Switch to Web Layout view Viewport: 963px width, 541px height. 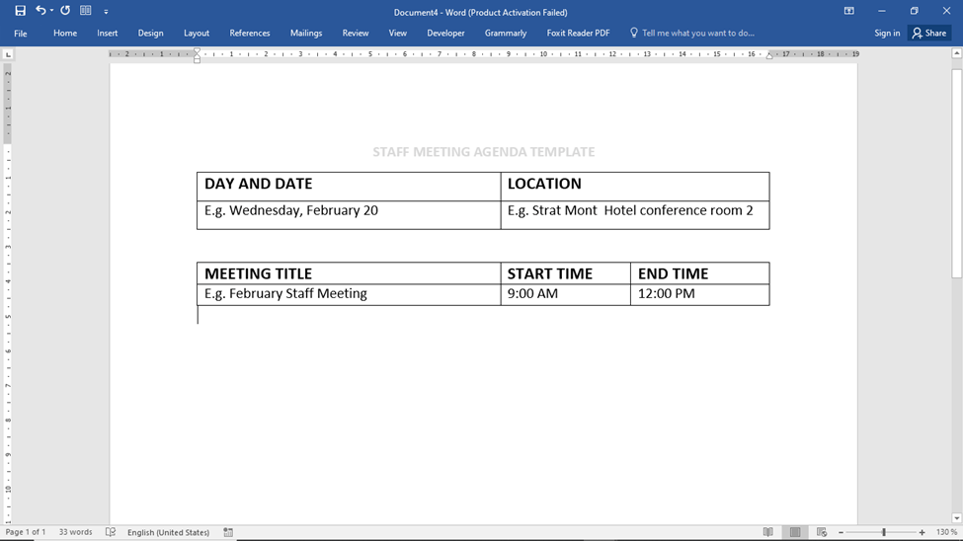point(822,532)
